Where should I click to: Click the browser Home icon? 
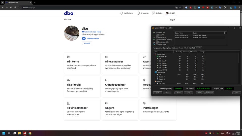coord(15,7)
